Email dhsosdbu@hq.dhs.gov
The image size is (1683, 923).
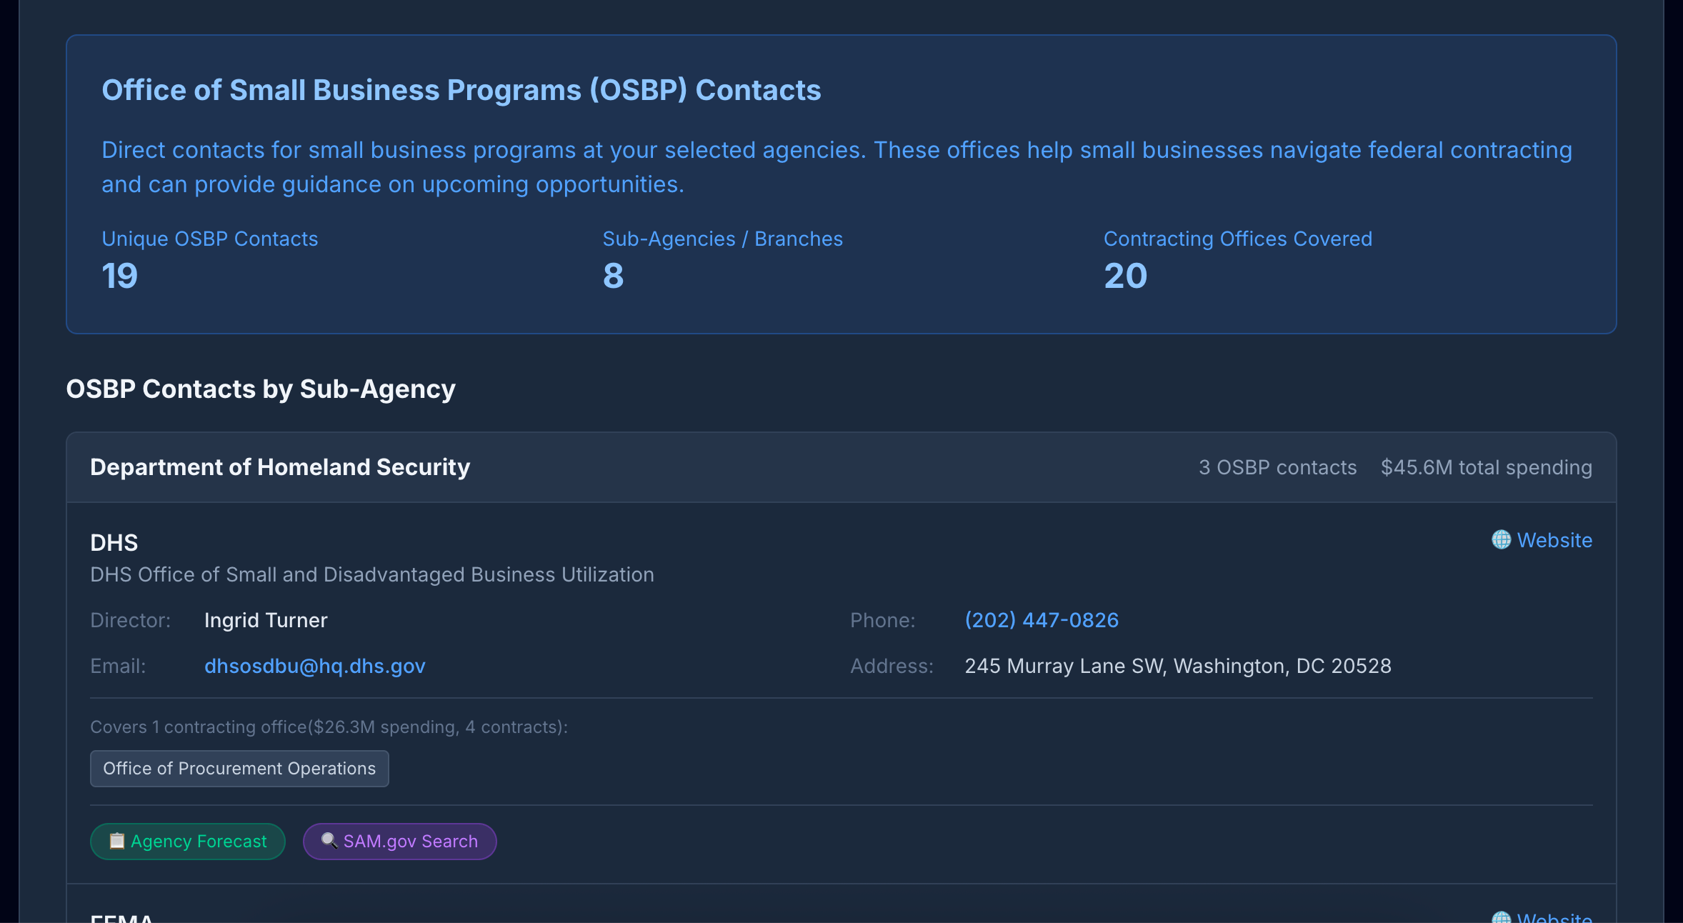(315, 665)
